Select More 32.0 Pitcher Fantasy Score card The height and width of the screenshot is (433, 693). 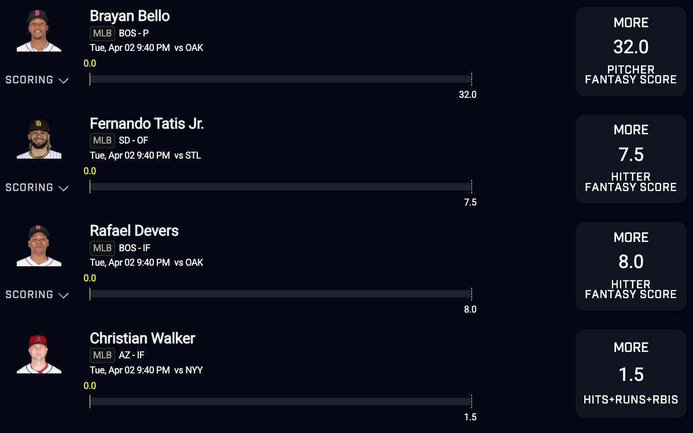631,52
